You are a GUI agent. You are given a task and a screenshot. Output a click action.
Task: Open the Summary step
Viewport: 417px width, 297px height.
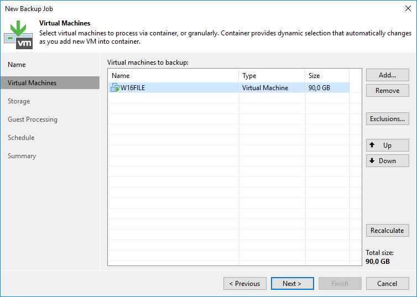point(22,156)
